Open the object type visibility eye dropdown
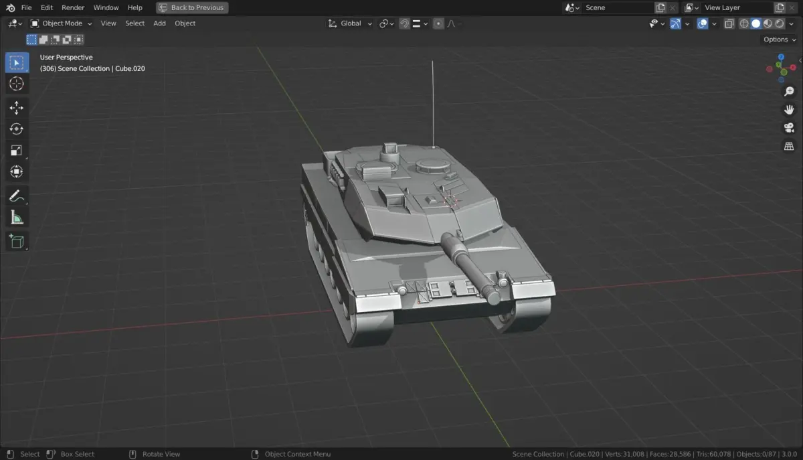 point(657,23)
